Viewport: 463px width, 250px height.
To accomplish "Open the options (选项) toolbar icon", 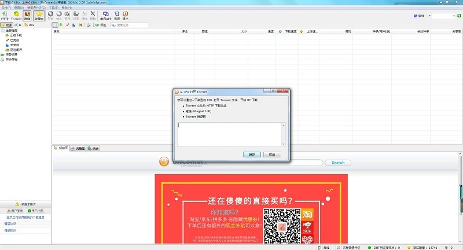I will tap(117, 15).
